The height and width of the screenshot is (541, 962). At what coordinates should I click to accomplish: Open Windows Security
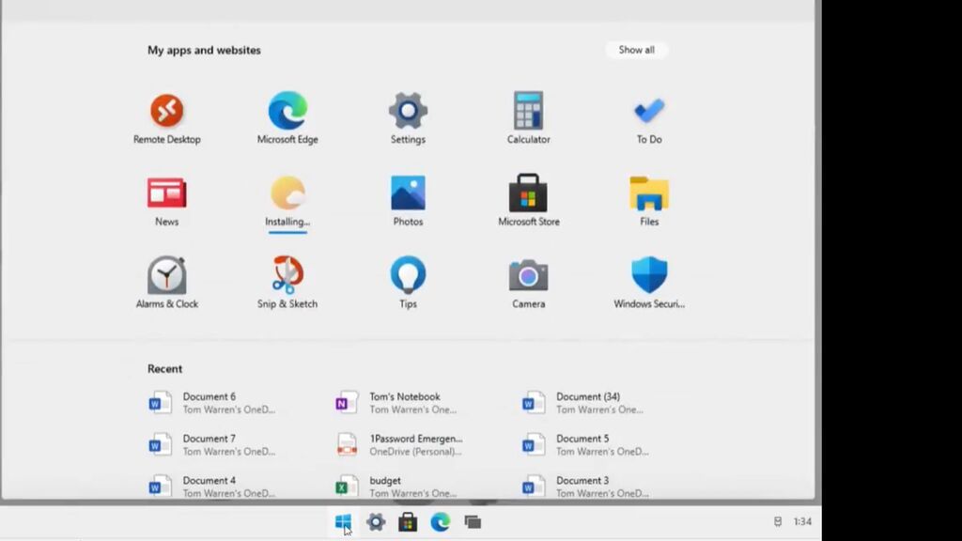(649, 283)
